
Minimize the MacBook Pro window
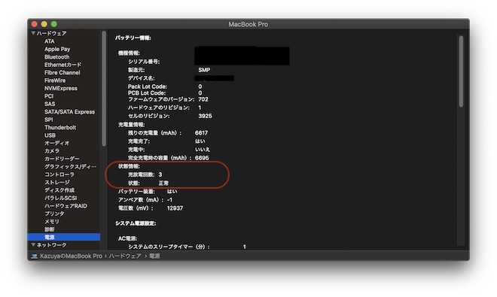[44, 24]
